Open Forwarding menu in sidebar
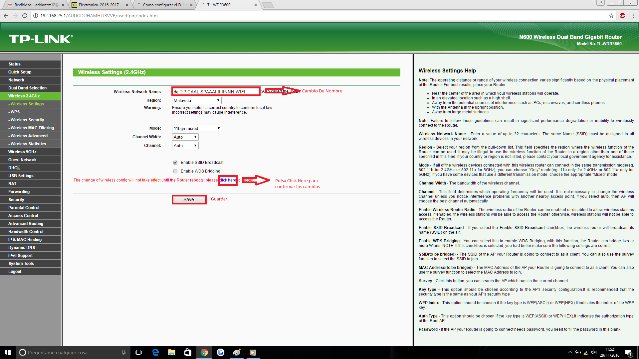This screenshot has width=639, height=359. click(x=30, y=192)
